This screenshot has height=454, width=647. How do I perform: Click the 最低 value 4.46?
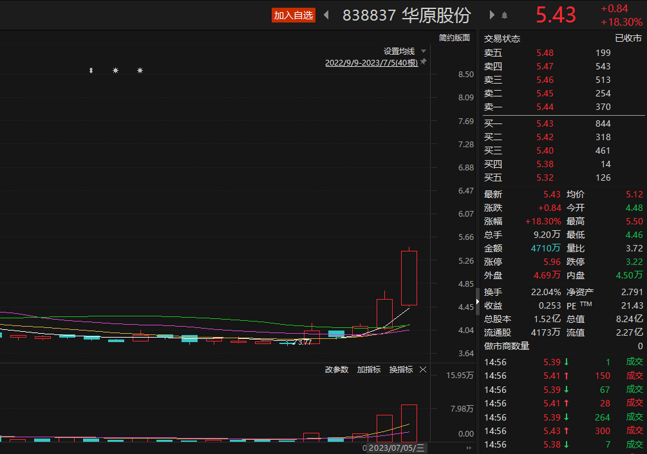click(x=634, y=235)
